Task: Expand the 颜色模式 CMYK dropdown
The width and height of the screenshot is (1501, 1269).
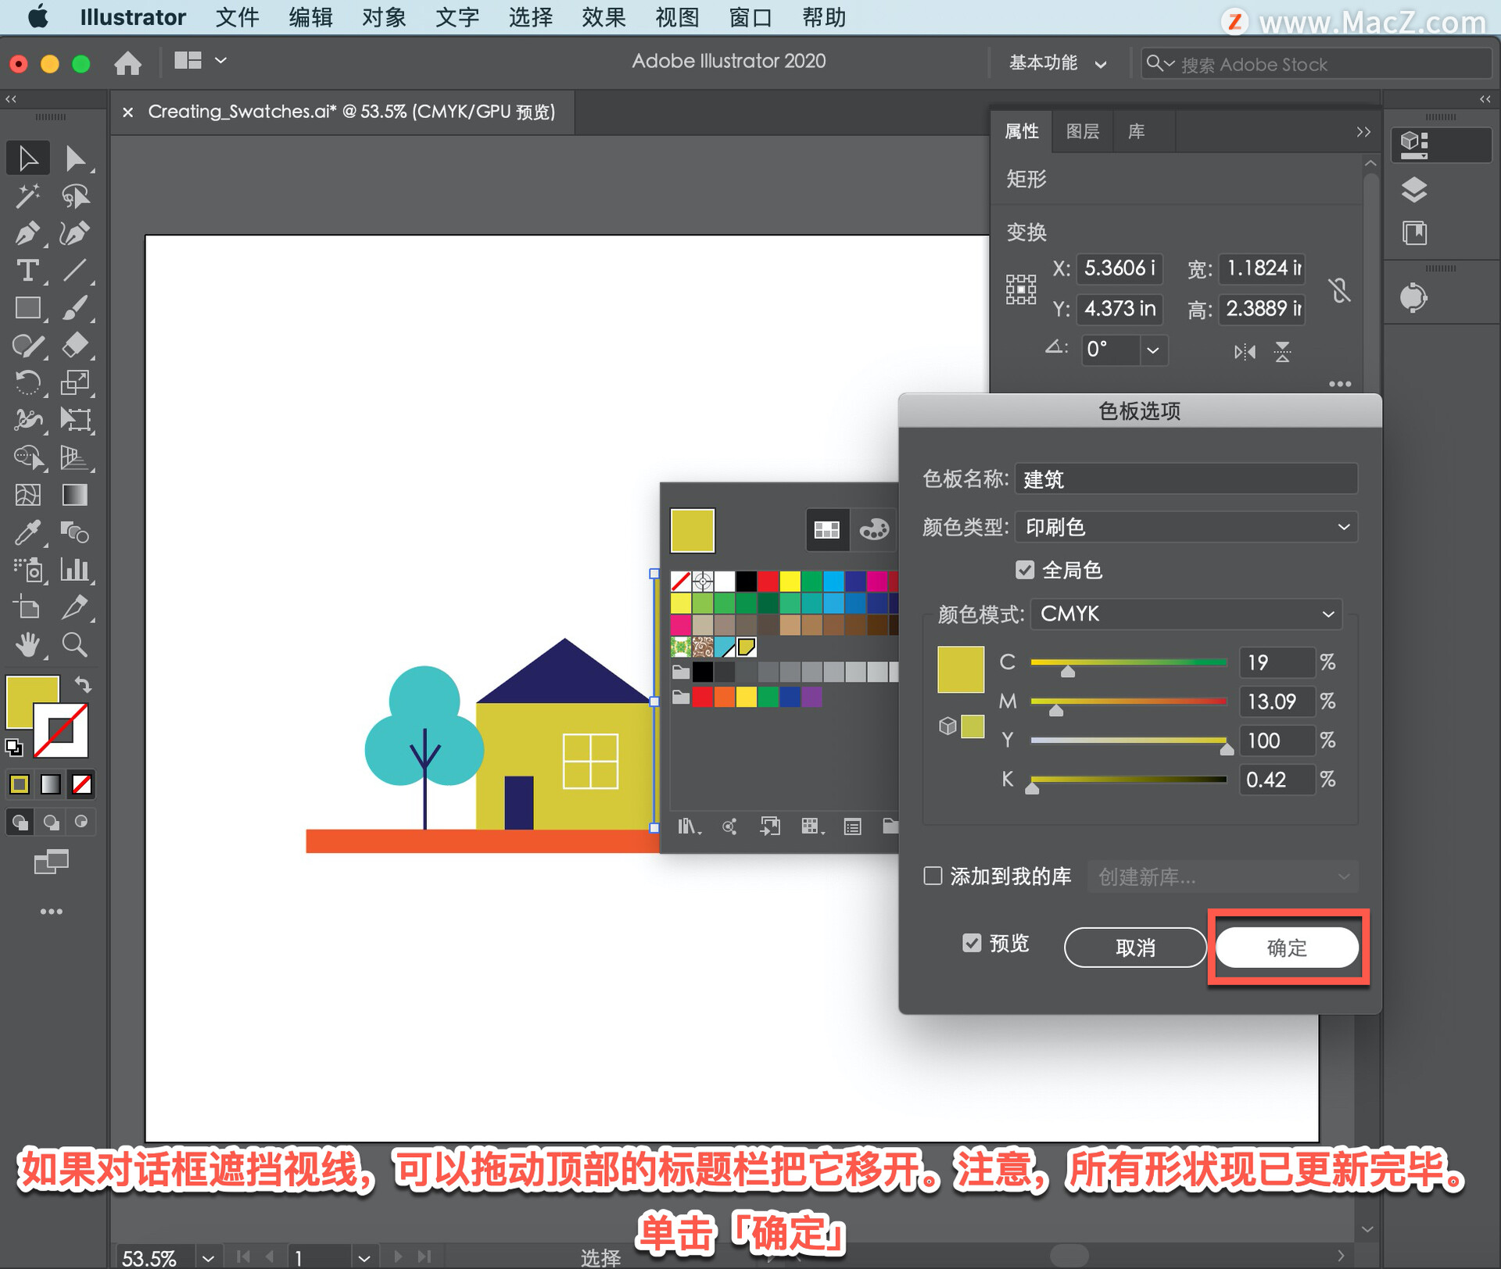Action: 1185,614
